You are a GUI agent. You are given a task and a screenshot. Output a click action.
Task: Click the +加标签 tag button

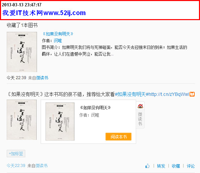16,154
